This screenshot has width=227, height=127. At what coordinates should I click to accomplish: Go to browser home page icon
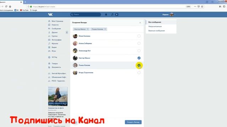pos(10,6)
